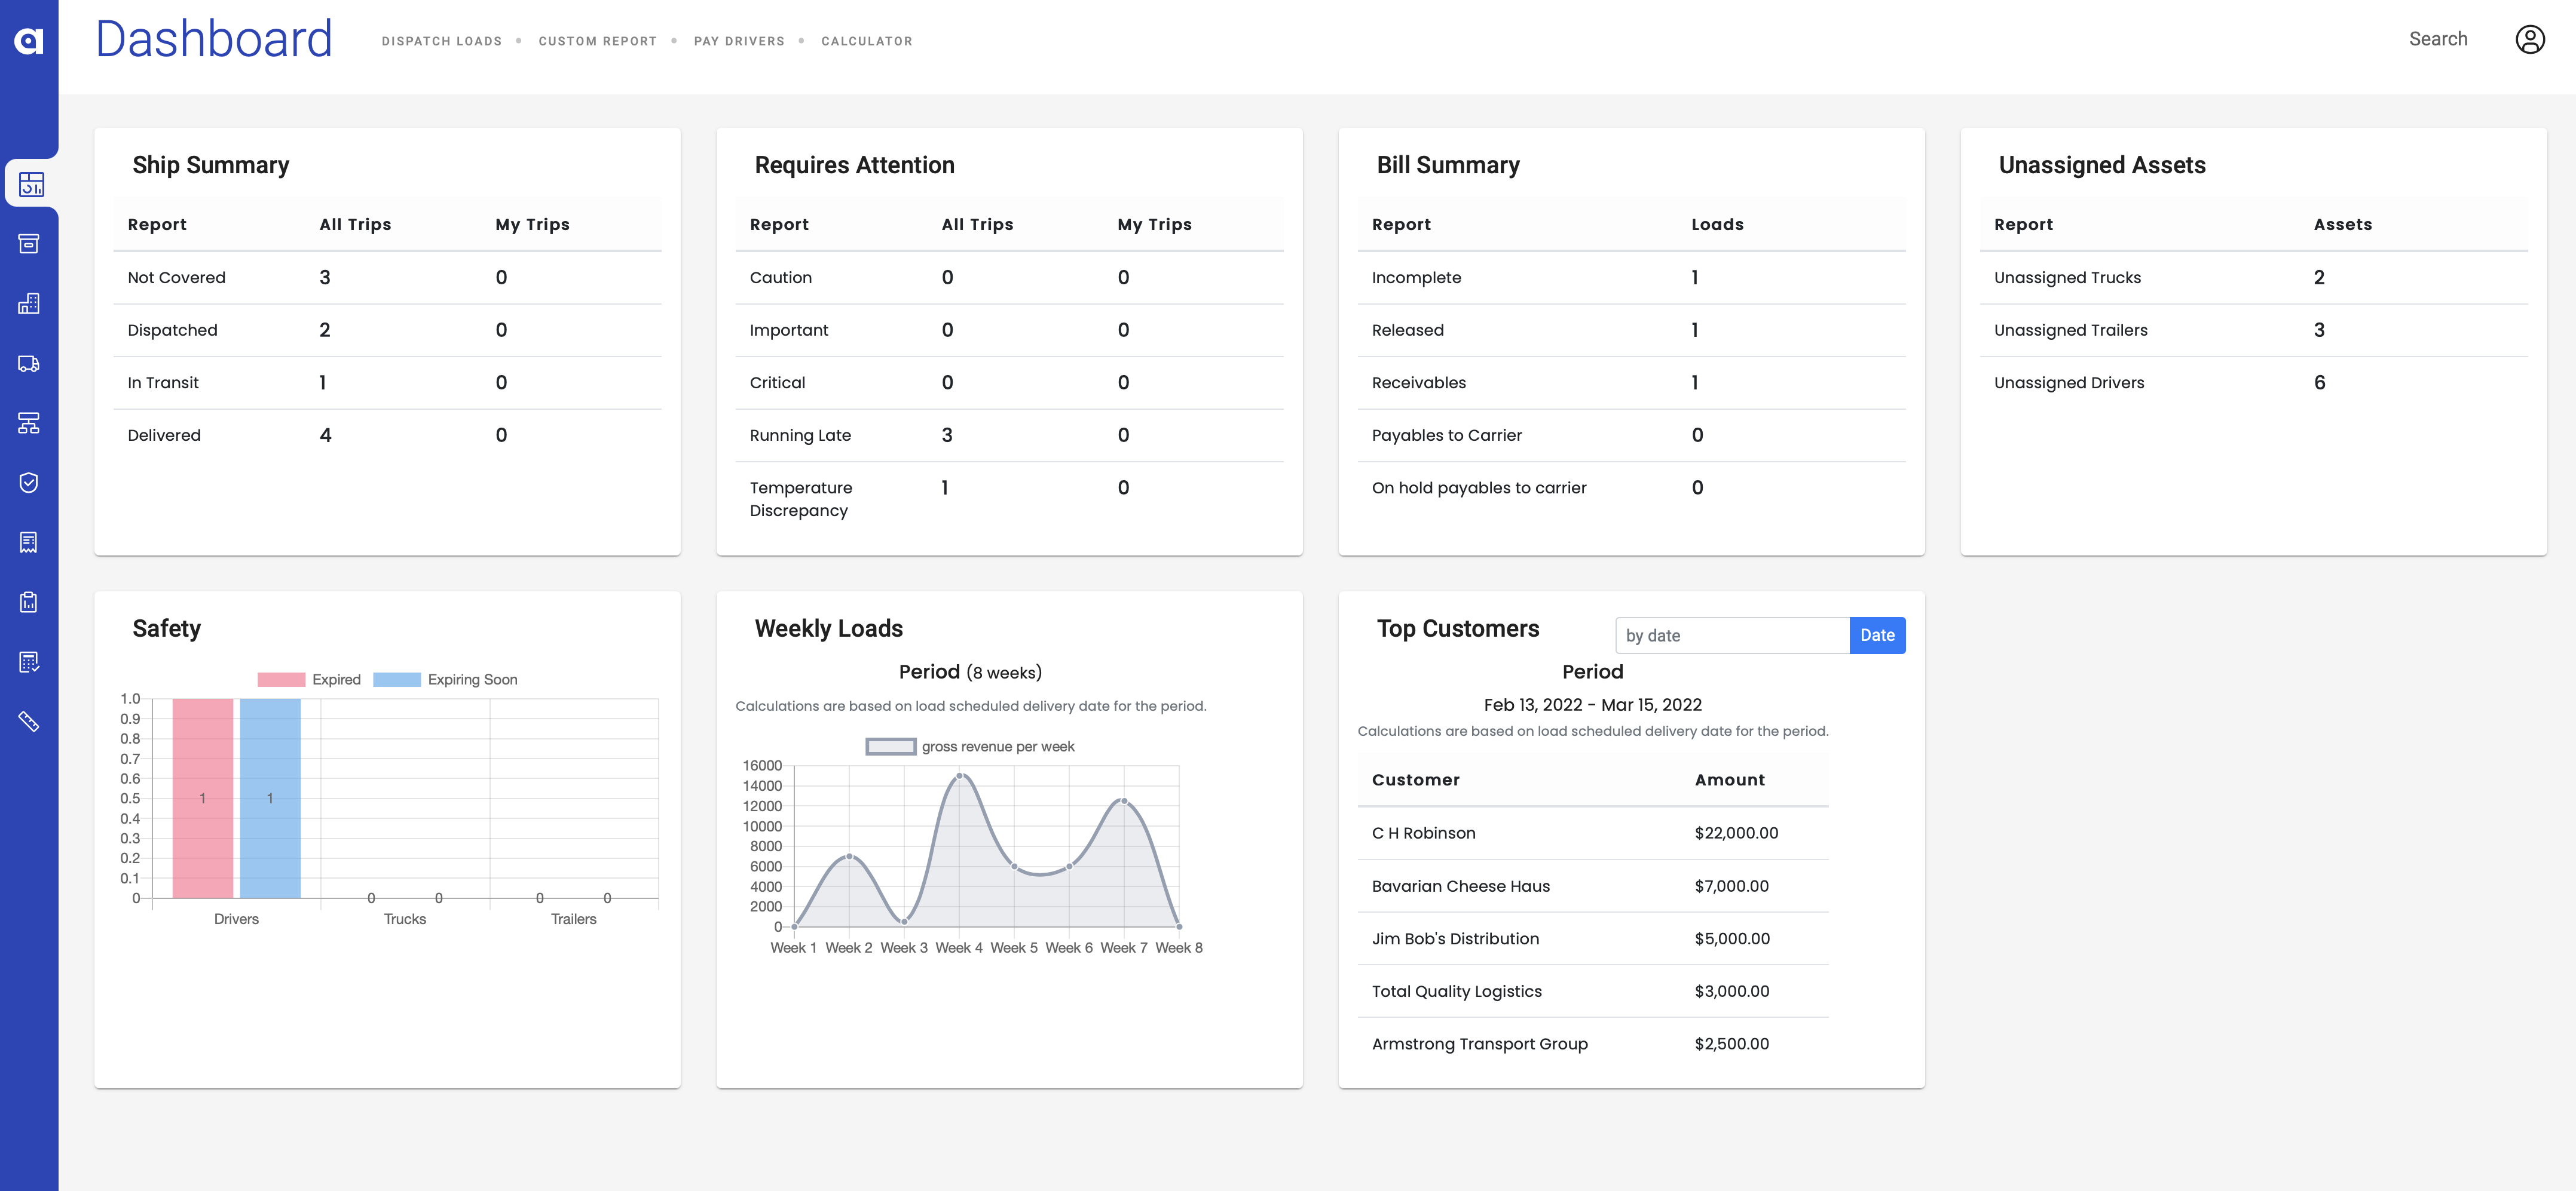Viewport: 2576px width, 1191px height.
Task: Open the shield safety icon
Action: click(x=30, y=483)
